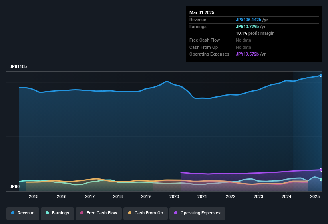Click the 2019 x-axis label

point(146,196)
